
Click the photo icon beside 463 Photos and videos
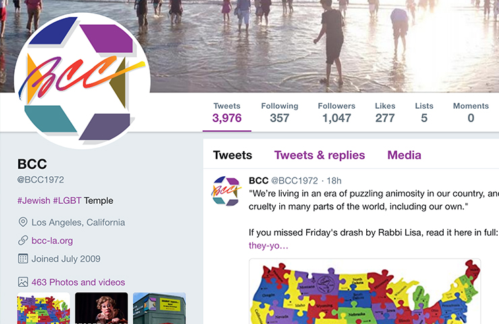23,282
